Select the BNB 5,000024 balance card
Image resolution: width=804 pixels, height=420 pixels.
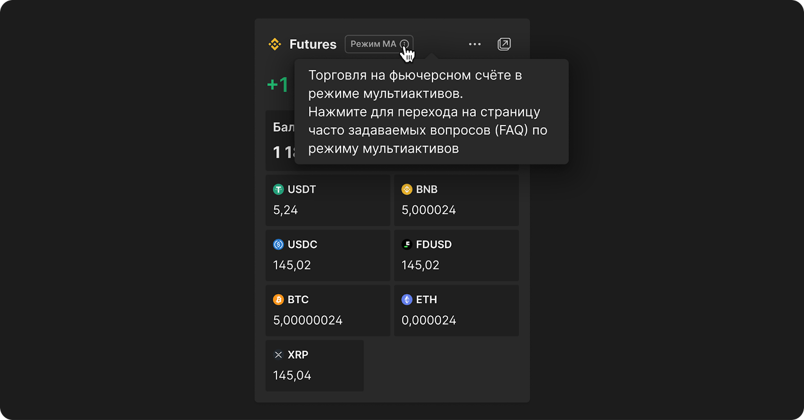tap(456, 200)
